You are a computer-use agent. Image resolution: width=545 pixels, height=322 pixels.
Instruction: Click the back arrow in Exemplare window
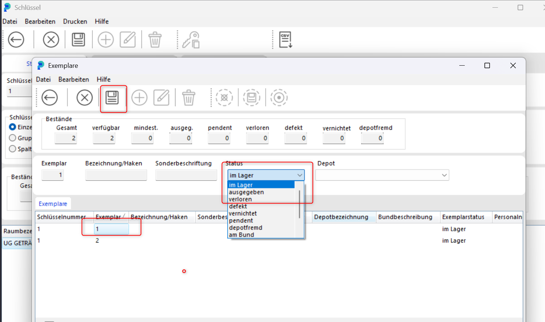(x=50, y=98)
